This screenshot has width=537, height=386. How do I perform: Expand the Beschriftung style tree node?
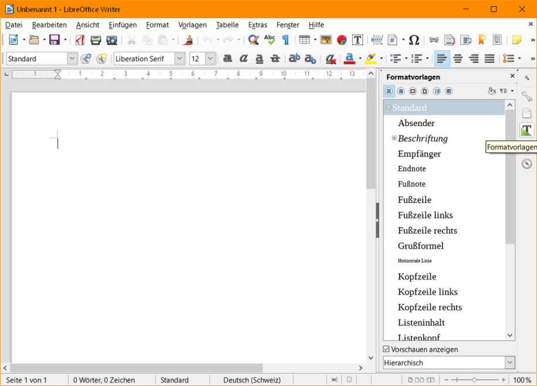tap(394, 138)
